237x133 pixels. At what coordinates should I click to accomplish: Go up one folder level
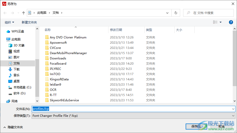click(24, 13)
